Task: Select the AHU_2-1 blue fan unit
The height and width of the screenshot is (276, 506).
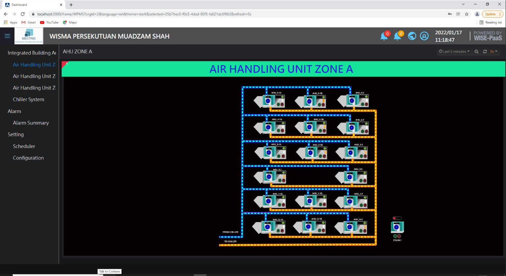Action: [x=268, y=177]
